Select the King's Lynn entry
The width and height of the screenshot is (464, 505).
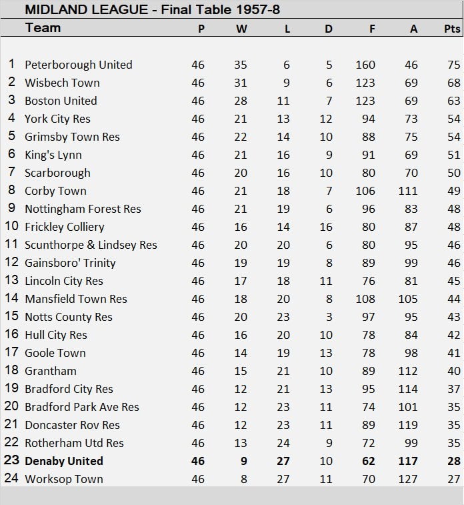point(53,155)
